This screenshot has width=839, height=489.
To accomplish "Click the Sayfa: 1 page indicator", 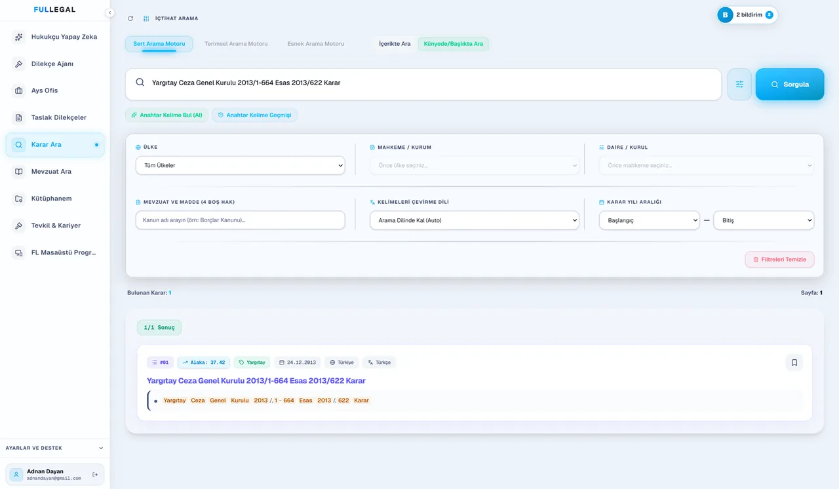I will 811,293.
